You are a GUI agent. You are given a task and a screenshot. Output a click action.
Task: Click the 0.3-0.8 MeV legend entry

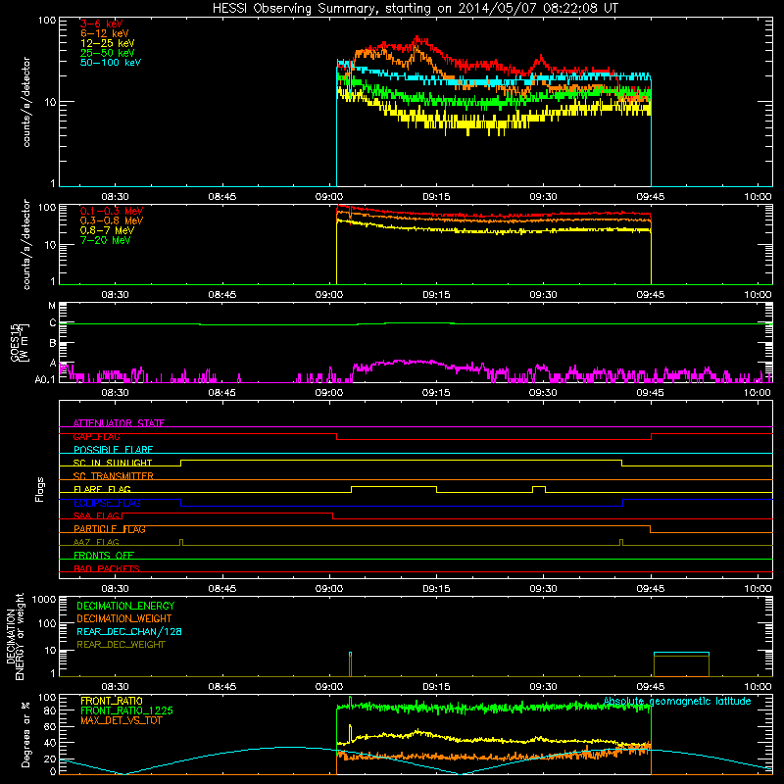(x=112, y=220)
